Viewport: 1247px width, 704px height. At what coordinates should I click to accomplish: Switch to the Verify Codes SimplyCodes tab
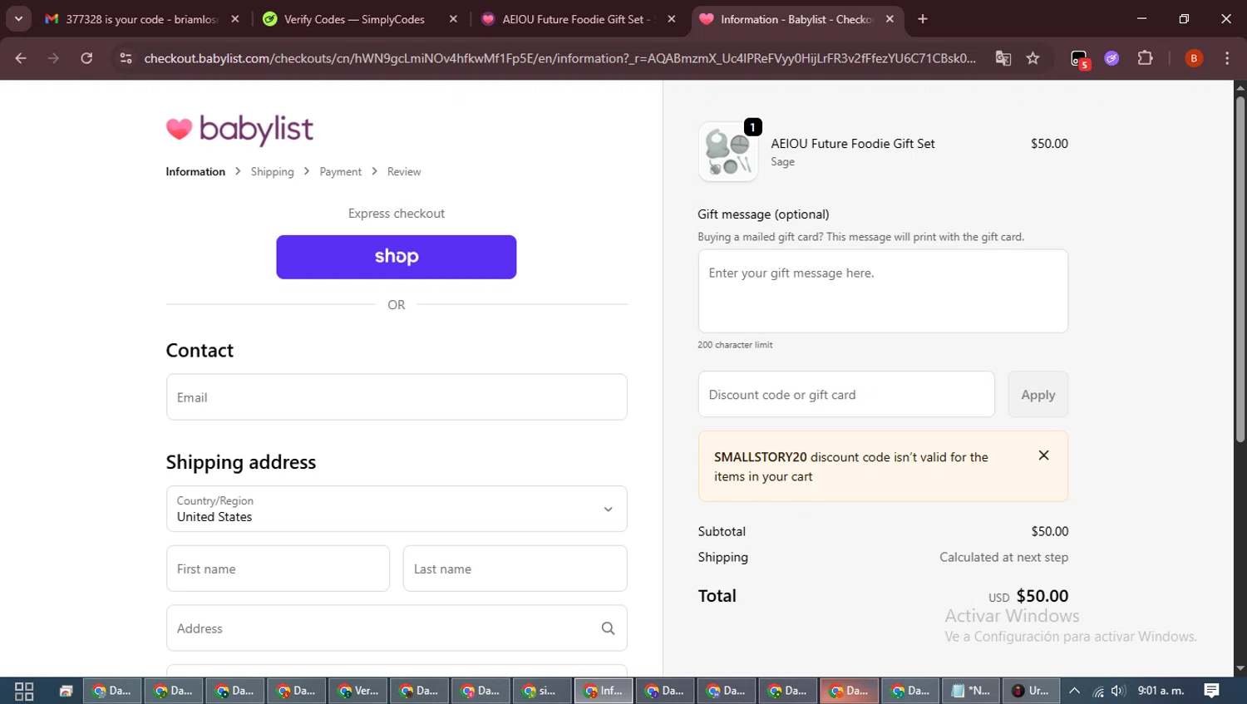[x=354, y=19]
